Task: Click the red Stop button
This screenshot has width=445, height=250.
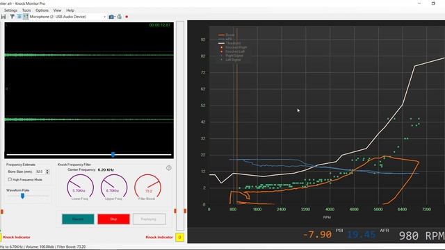Action: (x=113, y=219)
